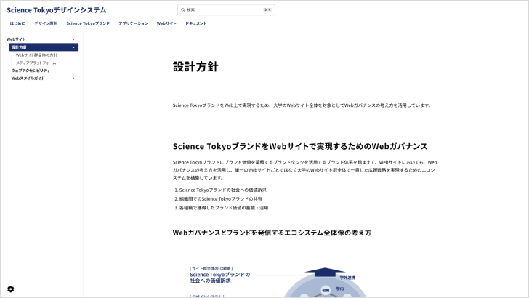
Task: Switch to the デザイン原則 tab
Action: (x=46, y=23)
